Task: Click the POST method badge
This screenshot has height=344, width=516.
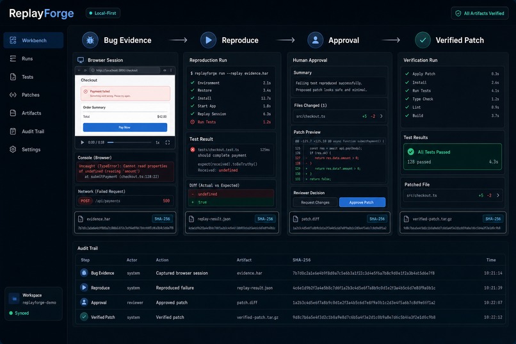Action: tap(85, 201)
